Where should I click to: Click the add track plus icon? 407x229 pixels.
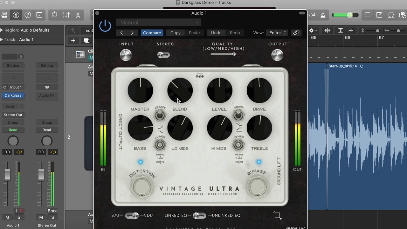click(x=73, y=40)
